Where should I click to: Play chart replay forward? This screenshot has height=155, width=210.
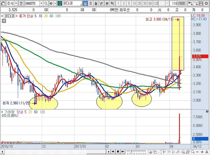pyautogui.click(x=109, y=152)
